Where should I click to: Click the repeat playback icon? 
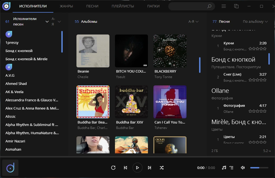tap(113, 168)
